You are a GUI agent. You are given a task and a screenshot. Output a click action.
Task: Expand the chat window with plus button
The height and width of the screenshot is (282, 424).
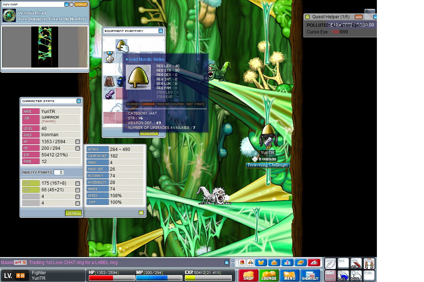[227, 263]
